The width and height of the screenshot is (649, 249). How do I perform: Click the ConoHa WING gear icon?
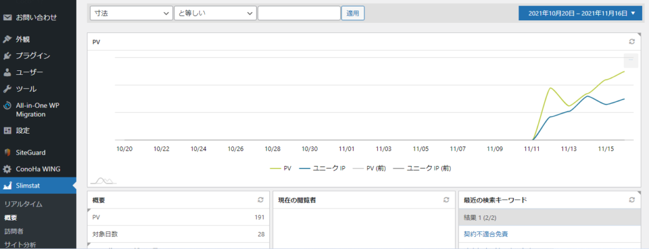pyautogui.click(x=7, y=169)
